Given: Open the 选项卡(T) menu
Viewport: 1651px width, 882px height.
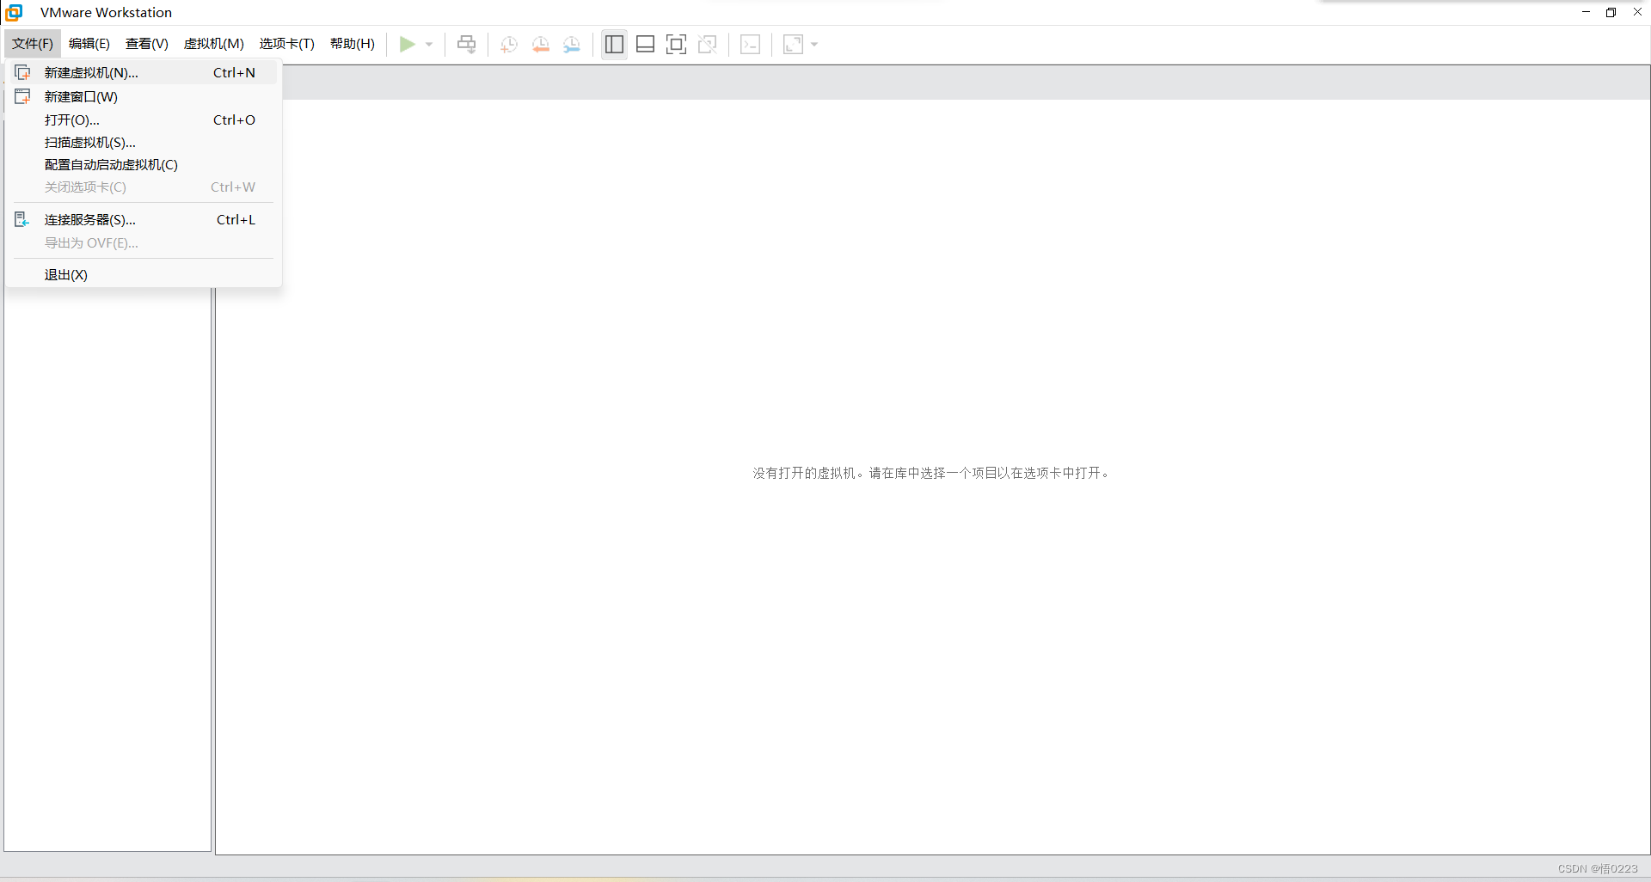Looking at the screenshot, I should (x=287, y=44).
